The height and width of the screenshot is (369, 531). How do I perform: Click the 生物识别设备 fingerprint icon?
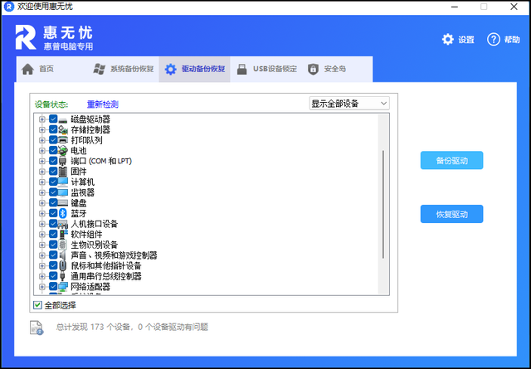pos(63,245)
